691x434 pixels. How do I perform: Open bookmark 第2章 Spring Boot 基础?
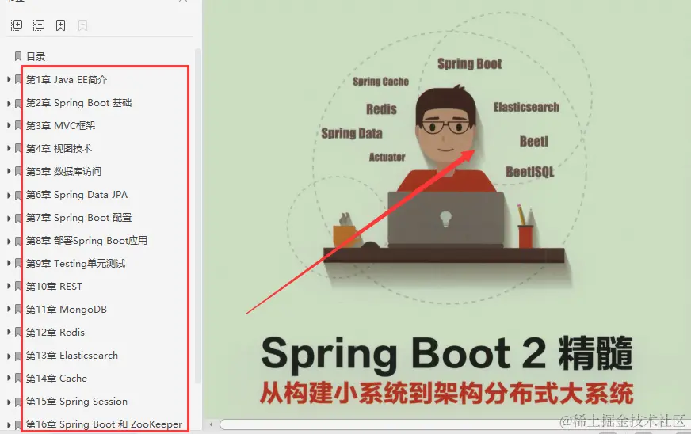pos(79,103)
